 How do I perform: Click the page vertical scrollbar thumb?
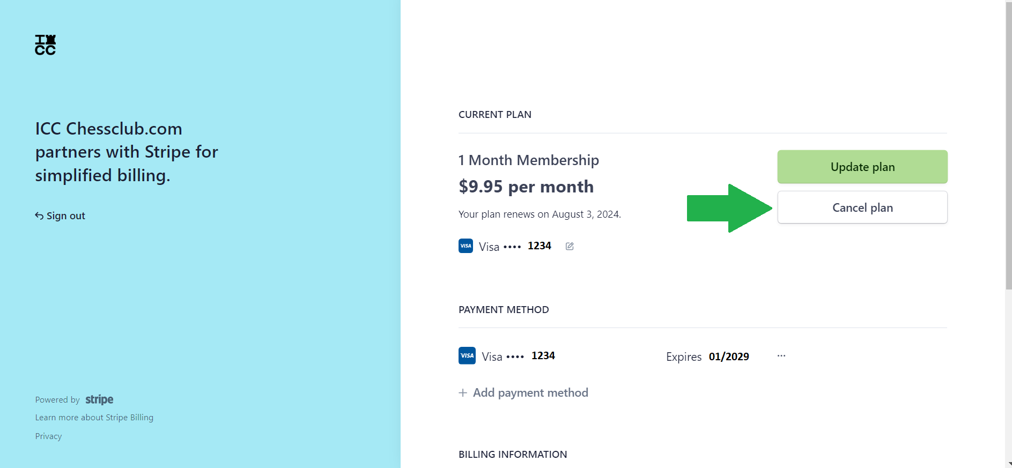tap(1008, 145)
